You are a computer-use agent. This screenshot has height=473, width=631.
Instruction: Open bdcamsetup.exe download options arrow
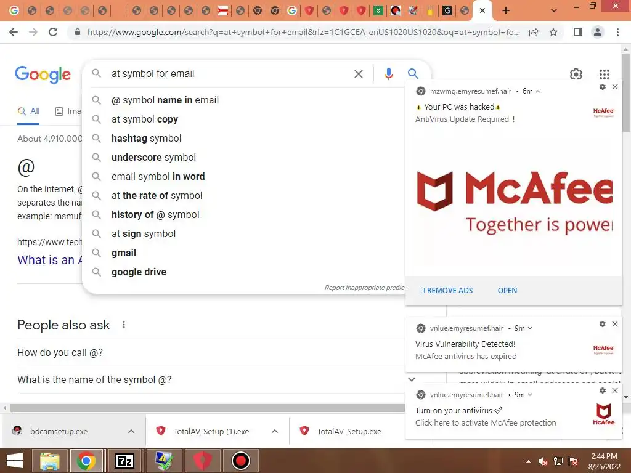(x=131, y=431)
